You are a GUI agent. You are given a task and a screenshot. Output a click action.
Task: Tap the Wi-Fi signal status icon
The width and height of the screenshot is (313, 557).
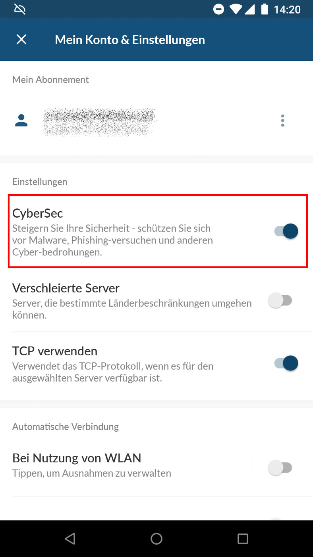[x=236, y=9]
